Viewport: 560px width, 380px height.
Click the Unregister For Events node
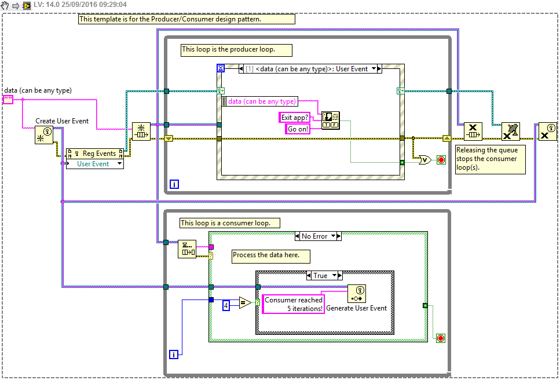coord(510,131)
